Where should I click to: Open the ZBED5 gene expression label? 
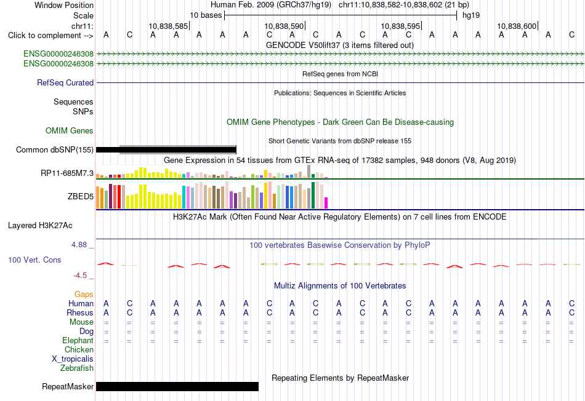[80, 196]
